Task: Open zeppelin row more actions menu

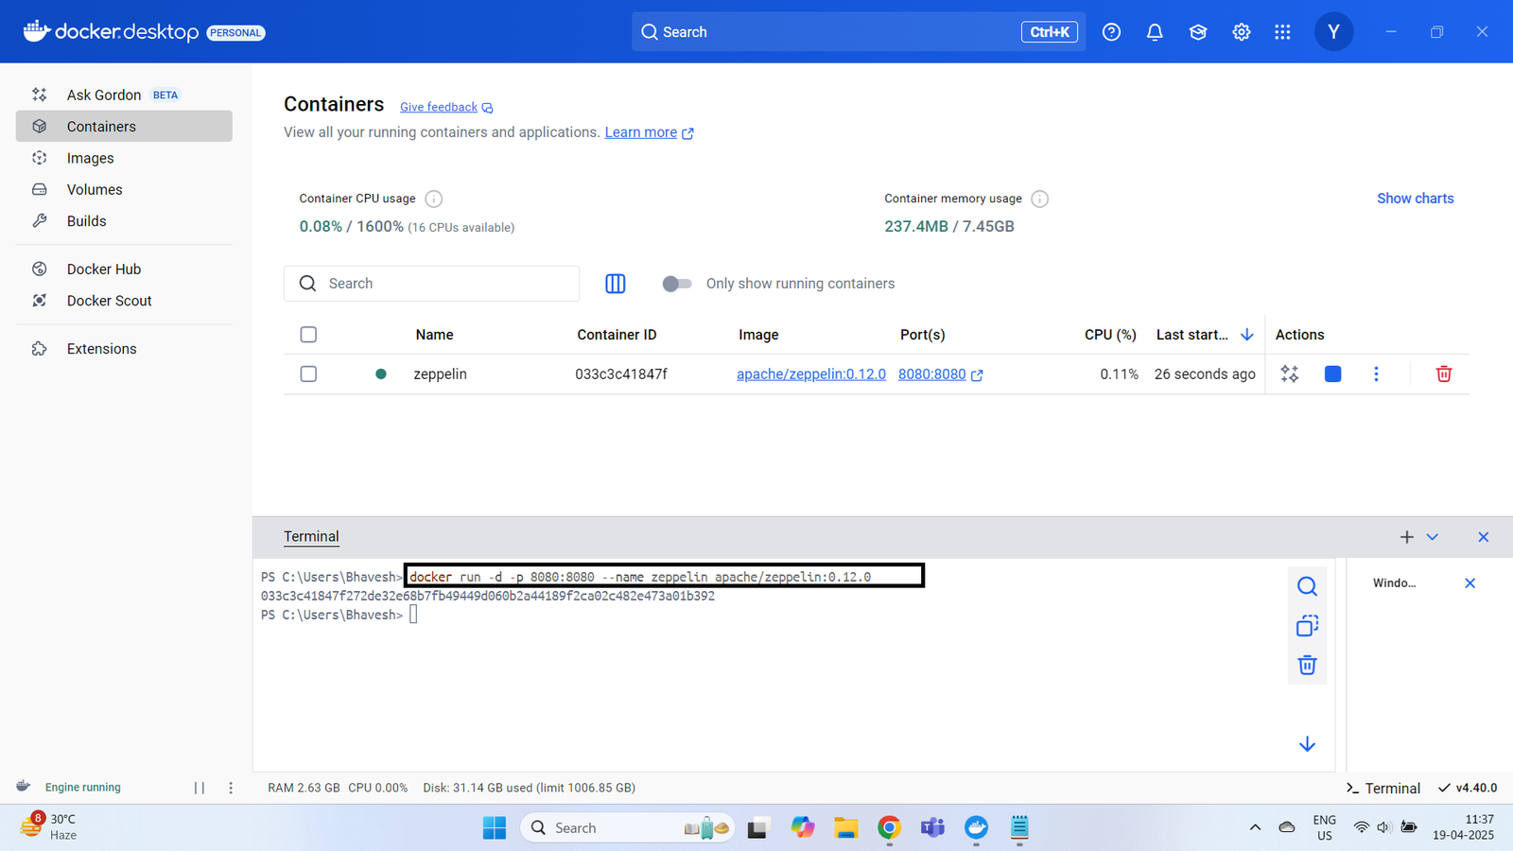Action: pos(1376,374)
